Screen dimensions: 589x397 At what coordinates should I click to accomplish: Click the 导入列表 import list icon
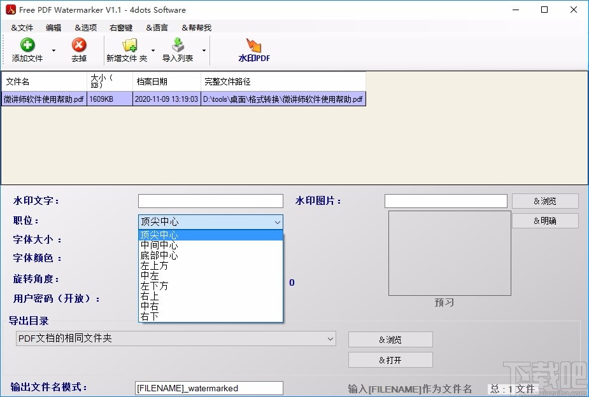[x=178, y=45]
